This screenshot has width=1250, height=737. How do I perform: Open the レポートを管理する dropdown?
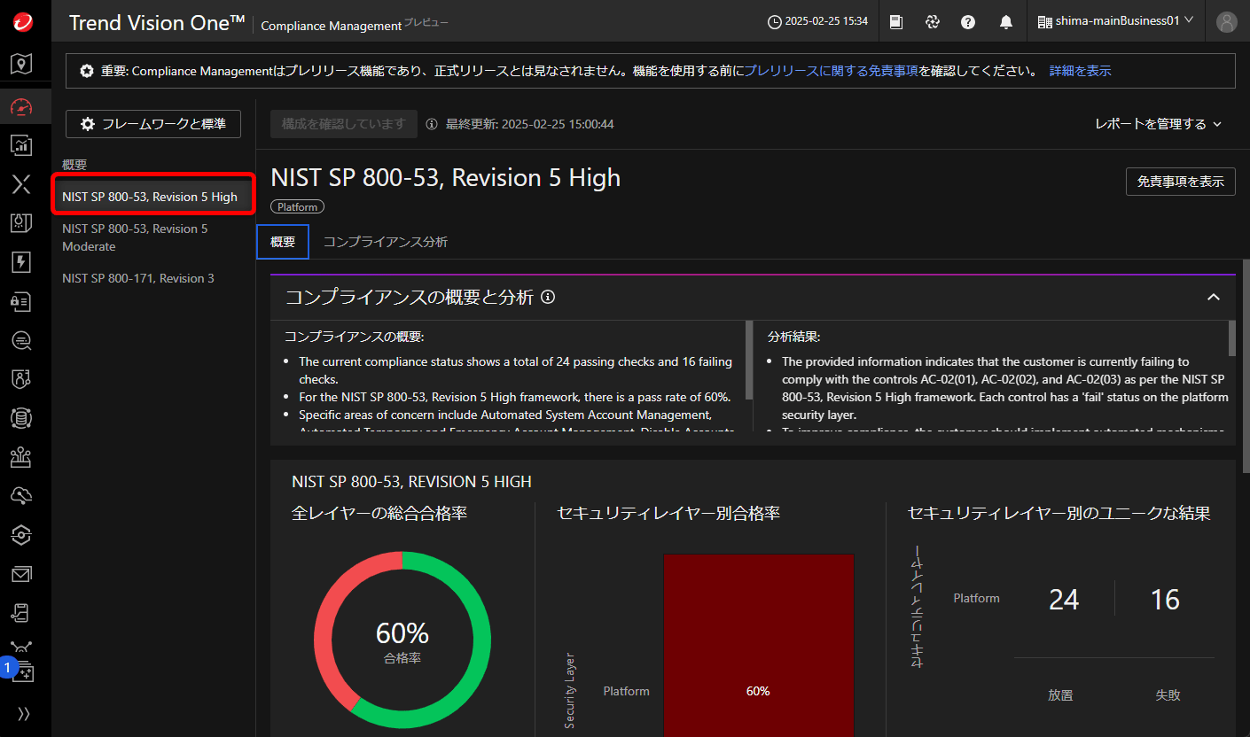click(x=1159, y=124)
